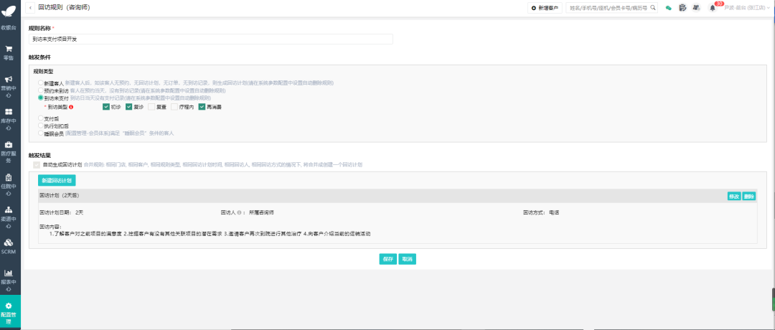
Task: Click the 回访计划 (2天后) header row
Action: [398, 196]
